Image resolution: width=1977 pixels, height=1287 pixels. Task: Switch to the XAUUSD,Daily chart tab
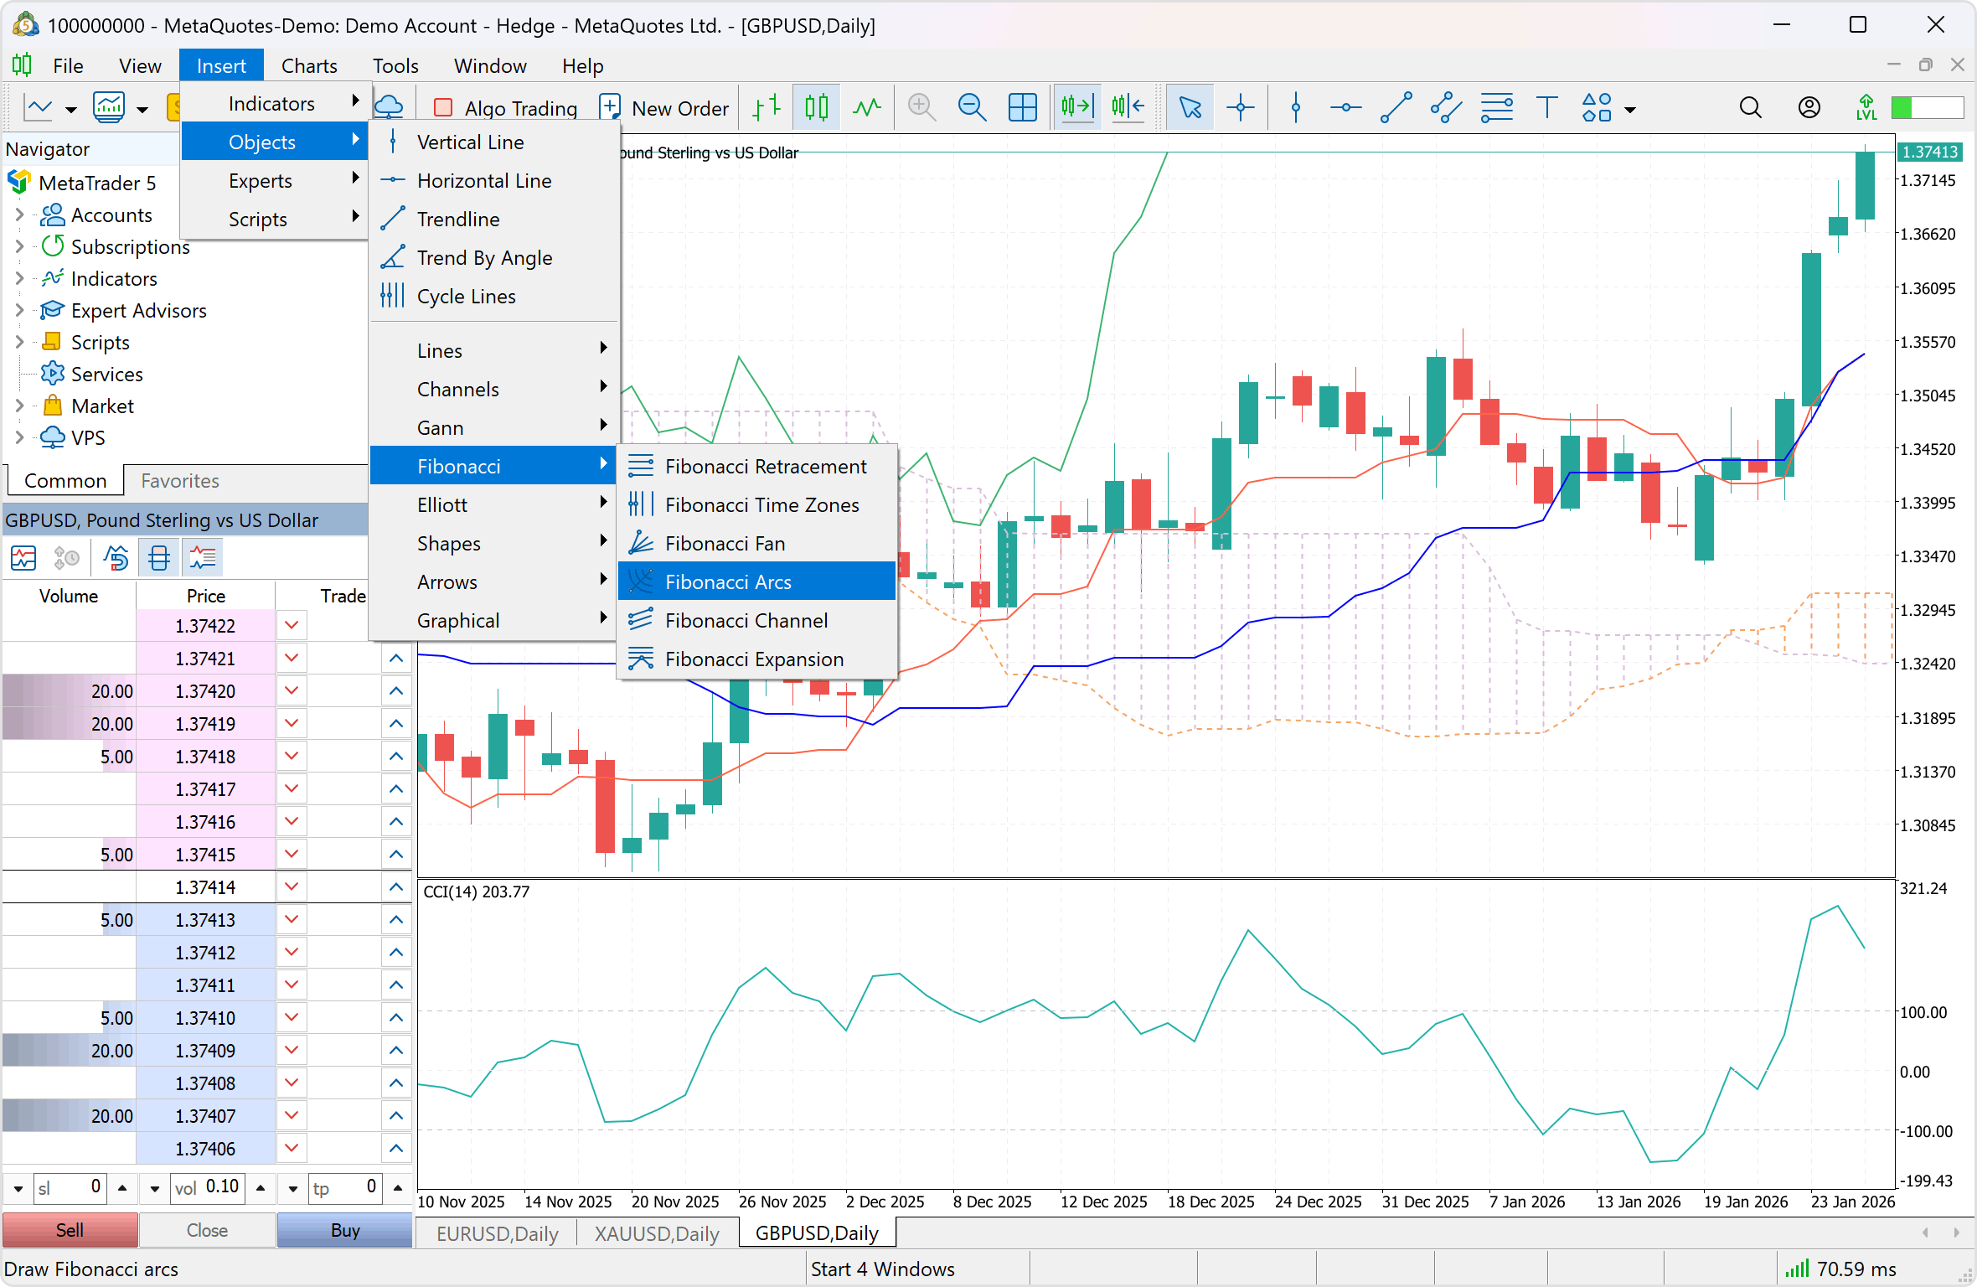pyautogui.click(x=657, y=1233)
